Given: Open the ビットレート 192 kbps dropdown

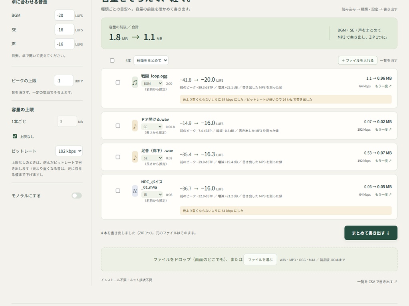Looking at the screenshot, I should pyautogui.click(x=69, y=151).
